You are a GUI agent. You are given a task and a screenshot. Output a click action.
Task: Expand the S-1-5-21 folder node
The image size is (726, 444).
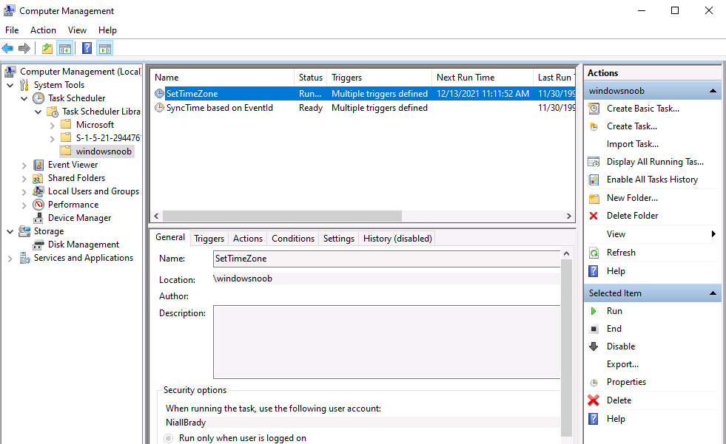tap(52, 139)
